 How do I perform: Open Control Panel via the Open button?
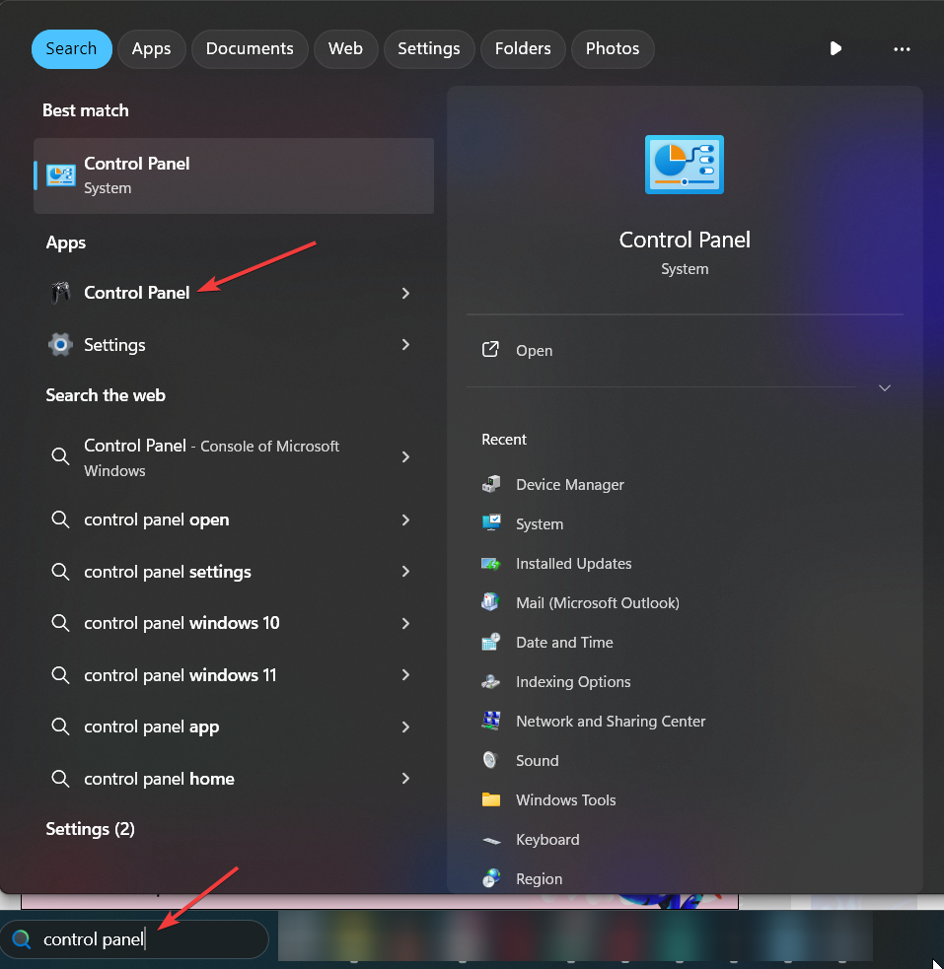point(685,350)
